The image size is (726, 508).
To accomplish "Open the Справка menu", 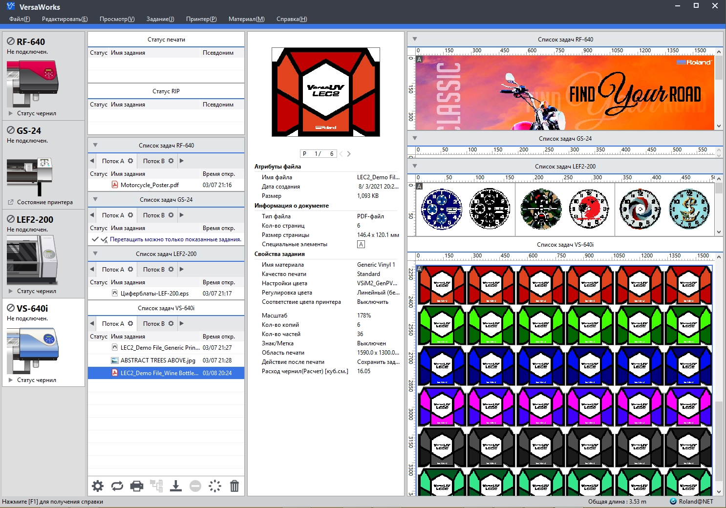I will [292, 19].
